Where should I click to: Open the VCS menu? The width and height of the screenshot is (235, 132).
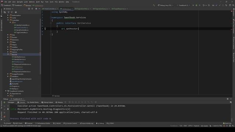56,2
